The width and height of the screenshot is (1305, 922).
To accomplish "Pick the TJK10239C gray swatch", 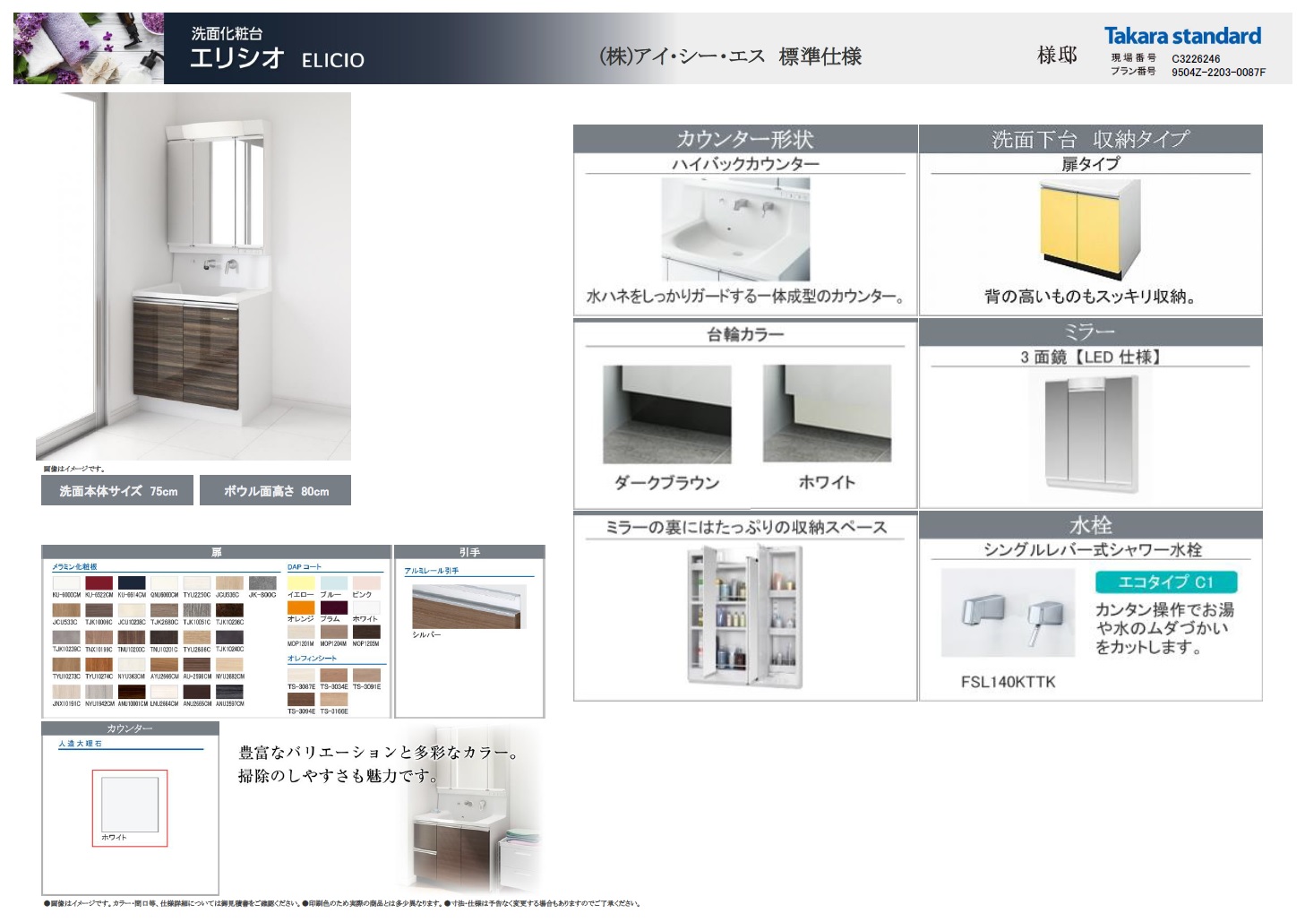I will (66, 637).
